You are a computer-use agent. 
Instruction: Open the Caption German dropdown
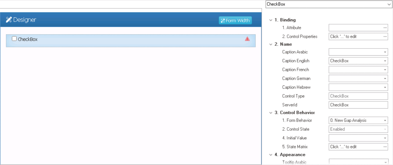tap(385, 79)
